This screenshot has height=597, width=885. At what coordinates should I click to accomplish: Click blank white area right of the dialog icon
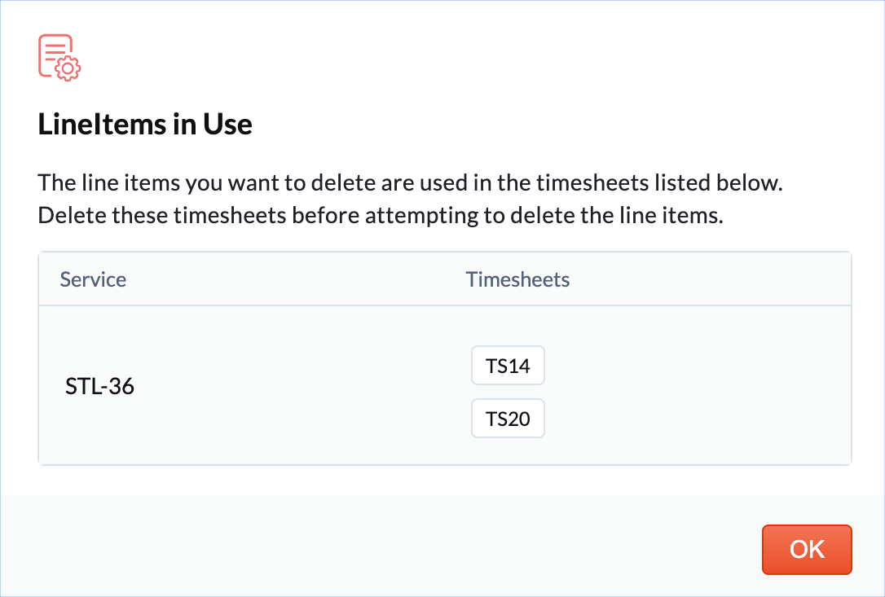(407, 57)
